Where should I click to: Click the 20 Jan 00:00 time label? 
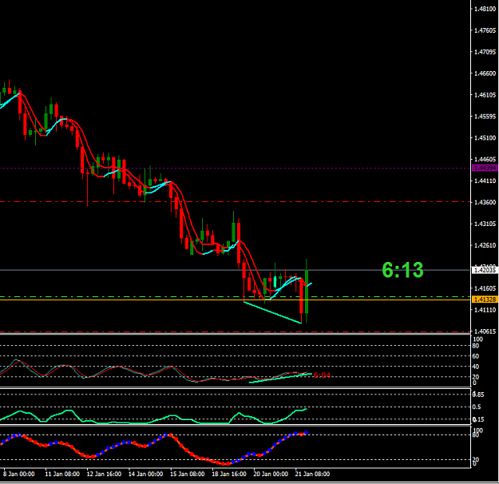tap(271, 474)
